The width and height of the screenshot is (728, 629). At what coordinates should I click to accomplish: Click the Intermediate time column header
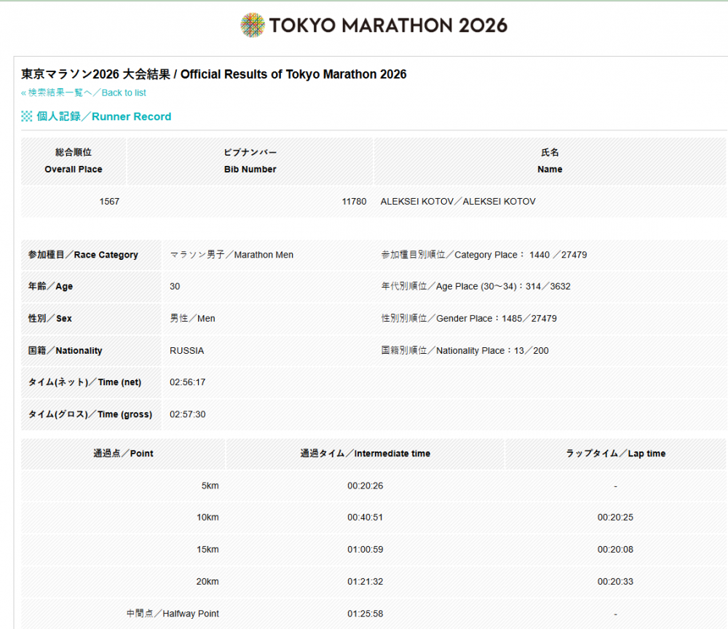(365, 454)
